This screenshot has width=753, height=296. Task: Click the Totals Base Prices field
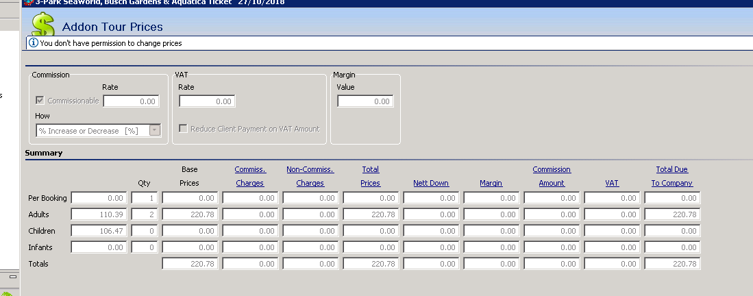click(190, 263)
